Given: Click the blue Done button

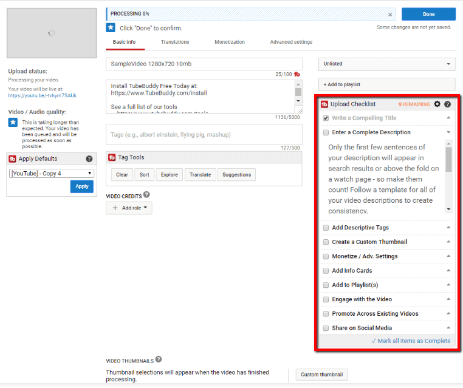Looking at the screenshot, I should [x=428, y=14].
